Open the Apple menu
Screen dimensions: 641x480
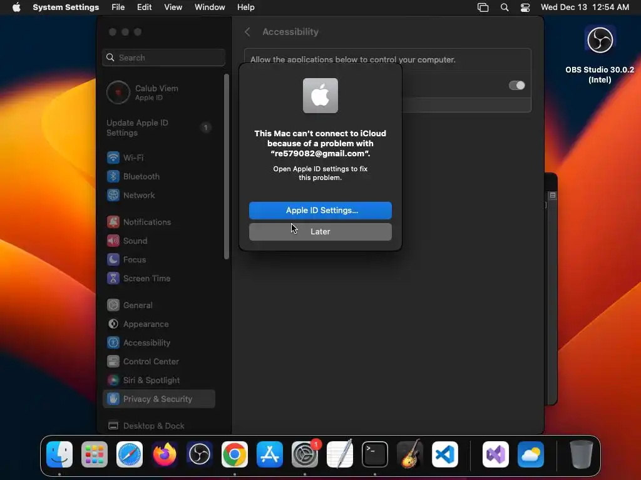(16, 7)
